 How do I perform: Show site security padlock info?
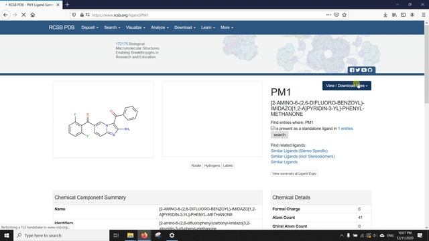82,15
